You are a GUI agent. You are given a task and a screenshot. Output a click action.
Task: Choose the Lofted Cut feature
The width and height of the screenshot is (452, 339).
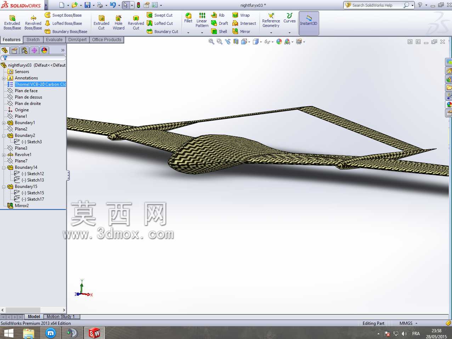coord(160,23)
